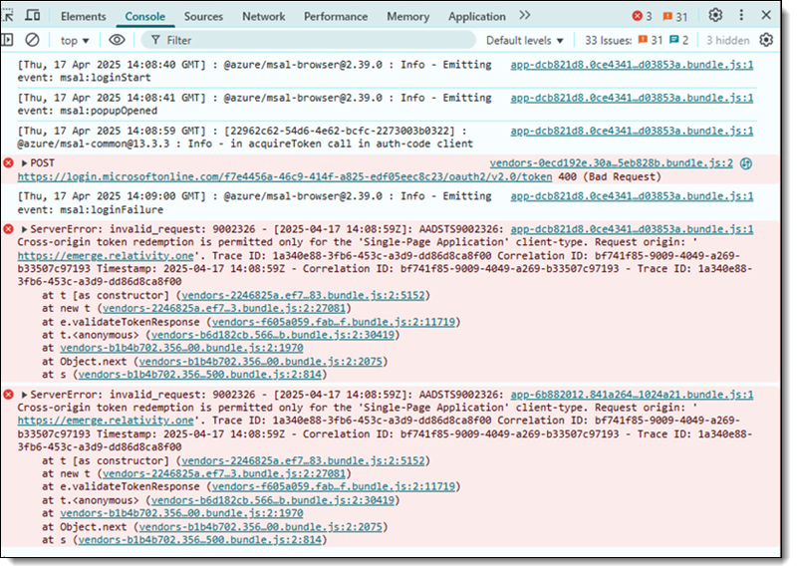This screenshot has height=573, width=797.
Task: Expand the POST request error entry
Action: [x=24, y=163]
